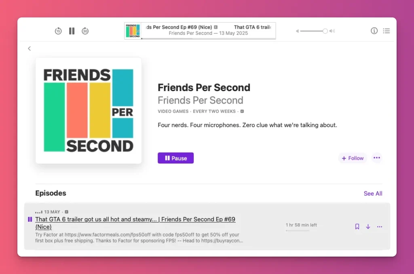Screen dimensions: 414x274
Task: Click the max-volume speaker icon
Action: (332, 31)
